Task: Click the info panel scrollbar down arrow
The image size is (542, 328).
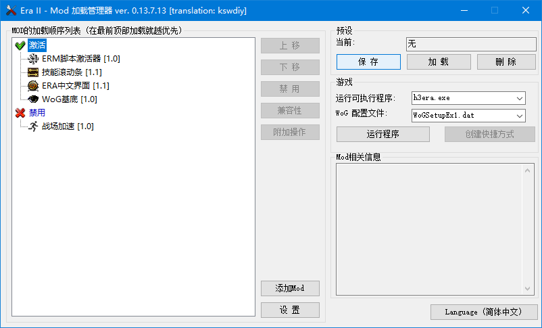Action: (528, 288)
